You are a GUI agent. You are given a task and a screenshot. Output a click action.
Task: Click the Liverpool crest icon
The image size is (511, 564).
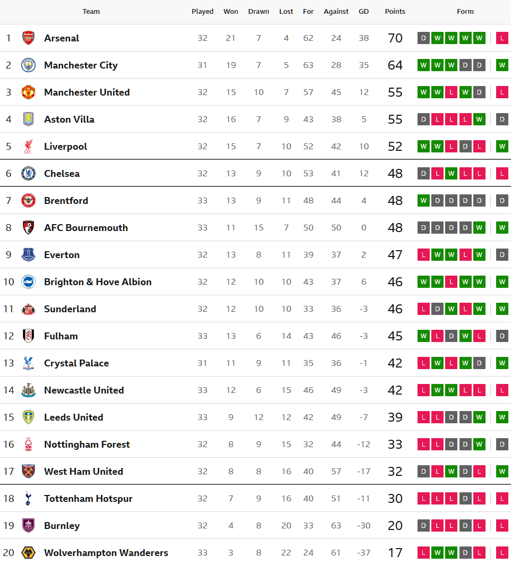pos(28,146)
